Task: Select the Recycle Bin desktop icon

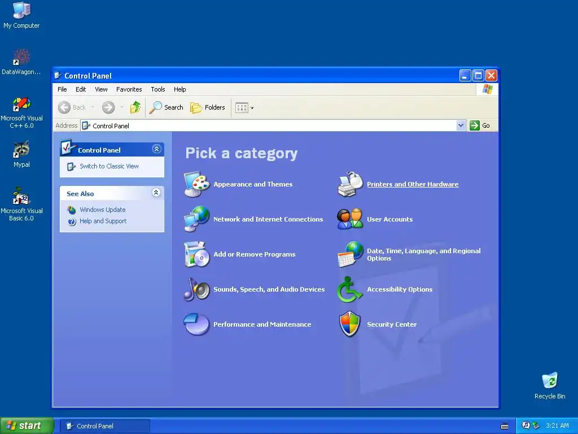Action: pos(550,385)
